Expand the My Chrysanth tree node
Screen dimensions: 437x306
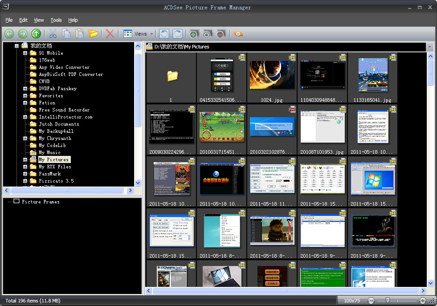pyautogui.click(x=25, y=139)
